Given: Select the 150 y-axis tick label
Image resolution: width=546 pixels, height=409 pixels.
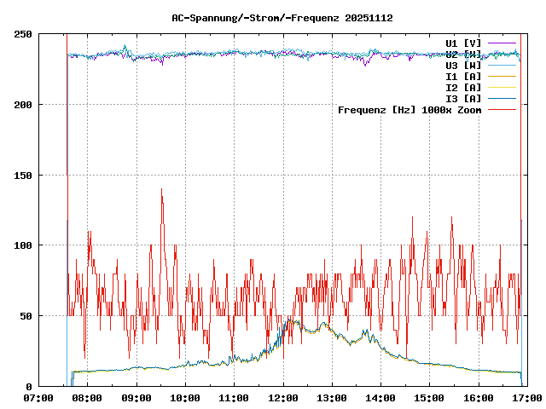Looking at the screenshot, I should 24,175.
